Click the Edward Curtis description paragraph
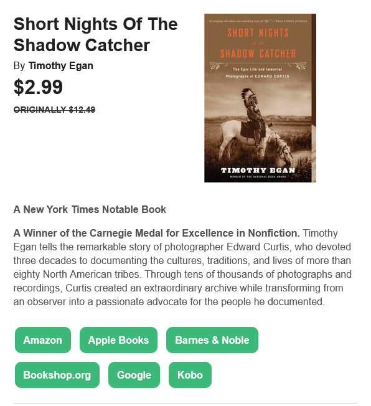Image resolution: width=371 pixels, height=406 pixels. pyautogui.click(x=182, y=268)
